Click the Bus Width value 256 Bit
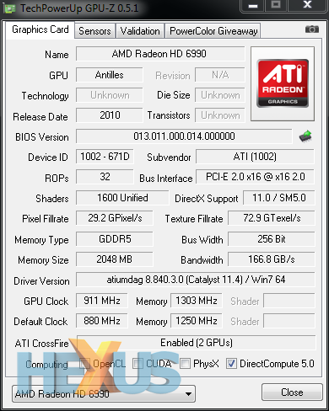This screenshot has height=411, width=329. (272, 239)
